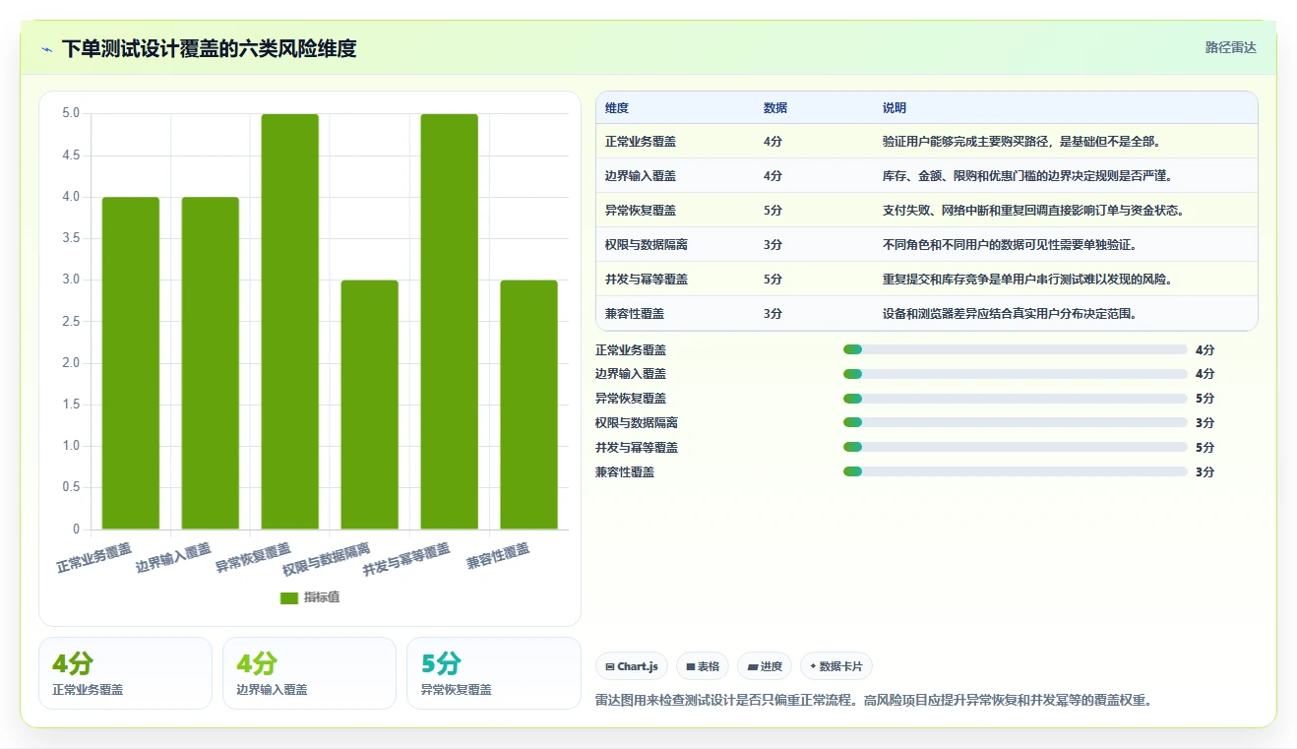Viewport: 1297px width, 749px height.
Task: Click the 说明 column header
Action: pos(895,108)
